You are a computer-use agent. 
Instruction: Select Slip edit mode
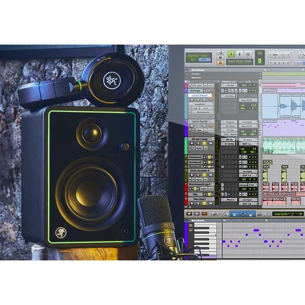click(192, 60)
